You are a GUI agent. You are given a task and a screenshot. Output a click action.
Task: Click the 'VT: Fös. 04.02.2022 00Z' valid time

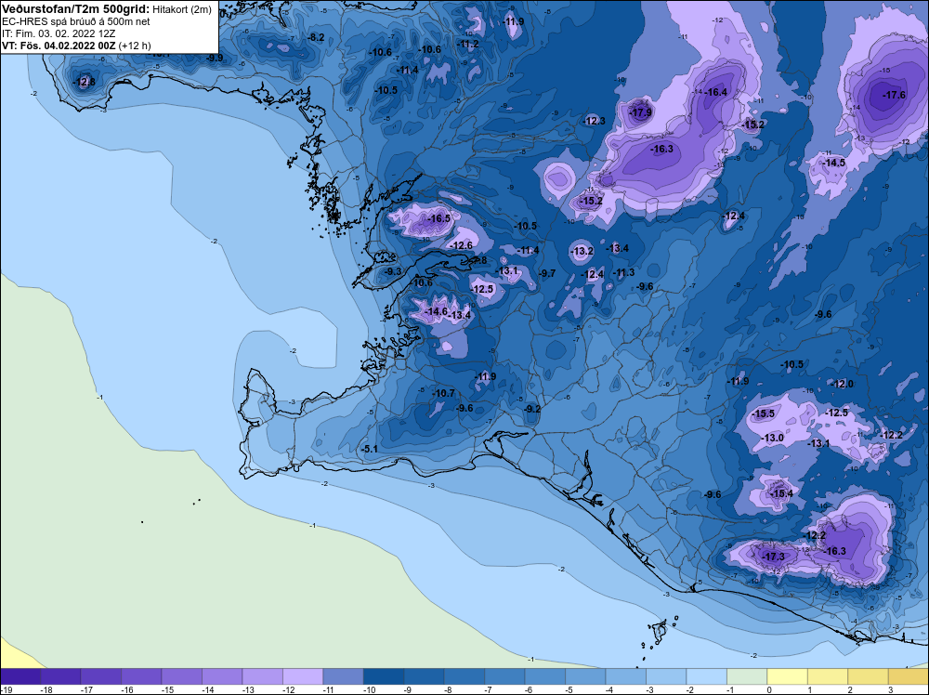(59, 46)
